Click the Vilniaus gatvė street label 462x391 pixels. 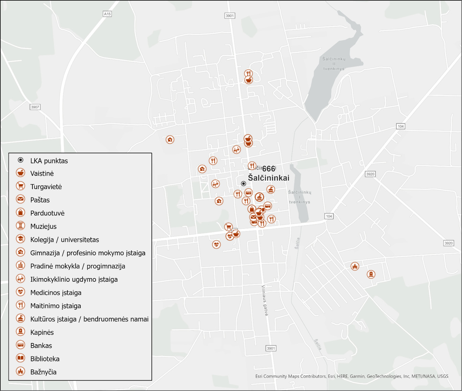coord(264,300)
